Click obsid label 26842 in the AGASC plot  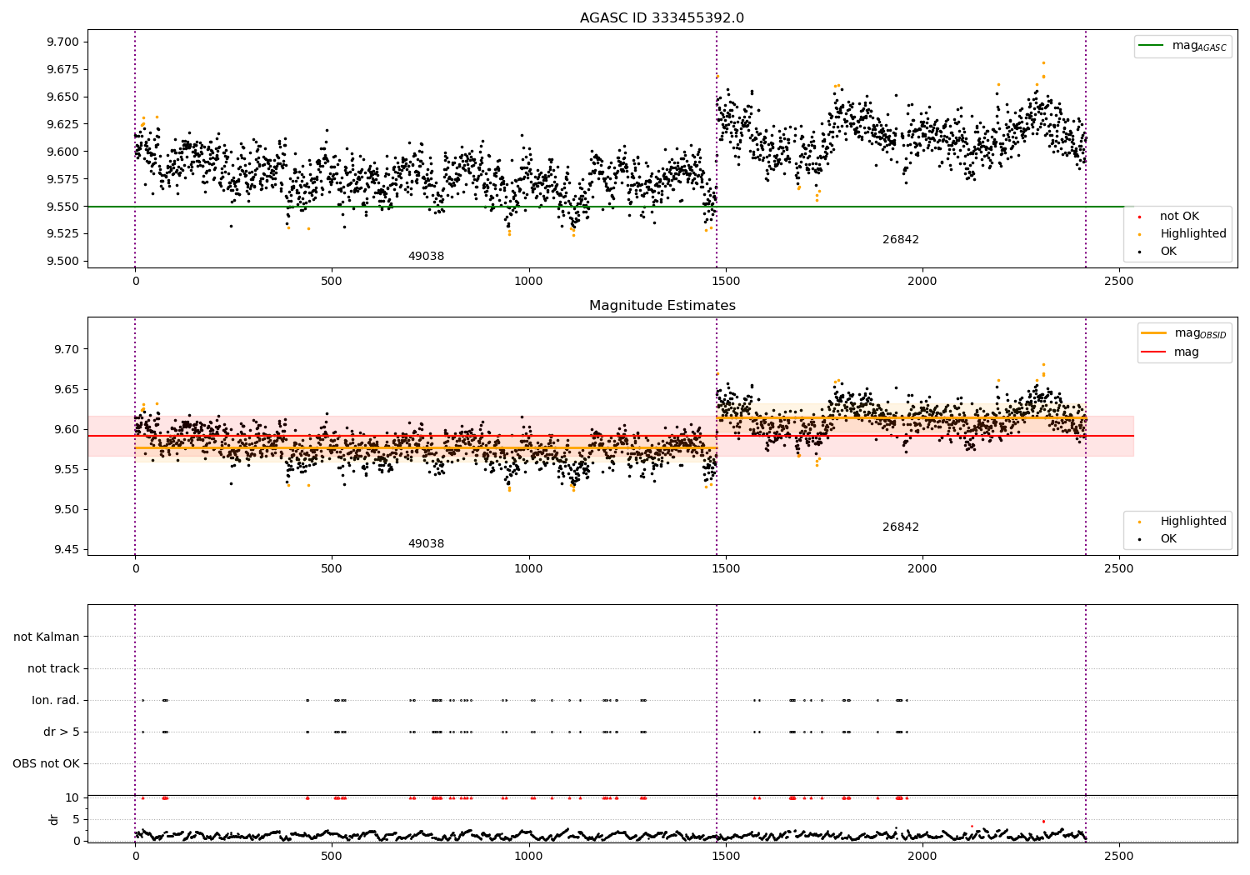pyautogui.click(x=901, y=240)
